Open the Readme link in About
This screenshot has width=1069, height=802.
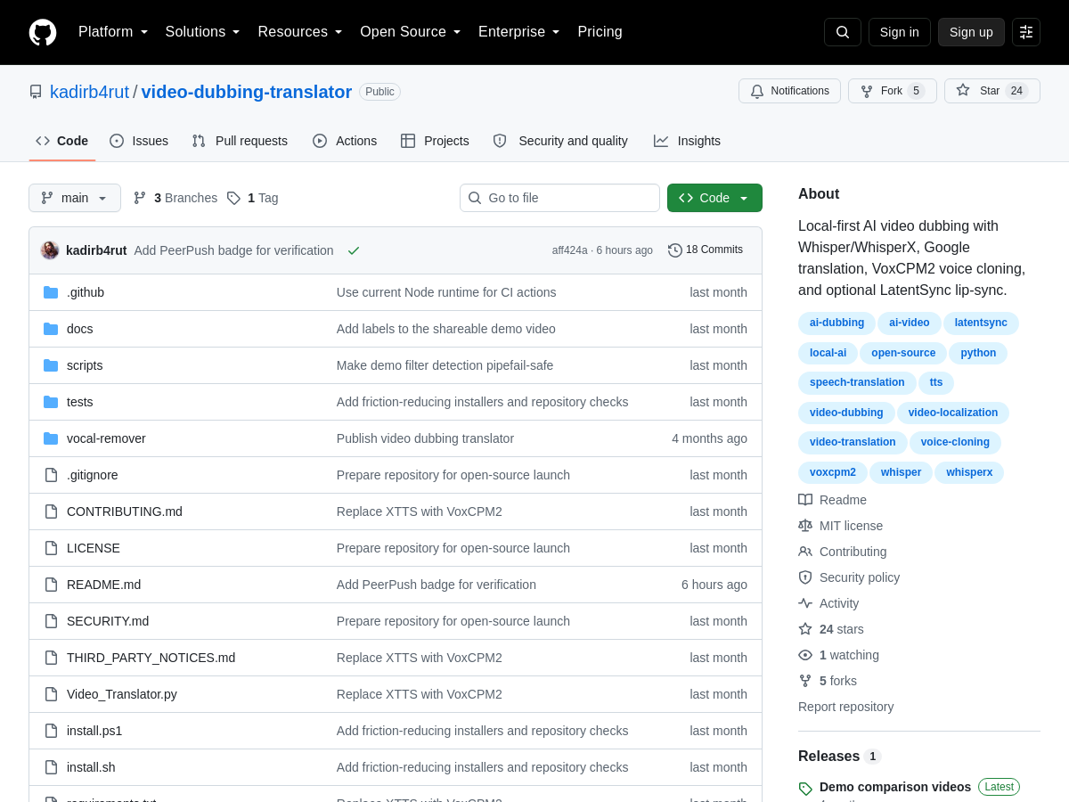pos(833,500)
